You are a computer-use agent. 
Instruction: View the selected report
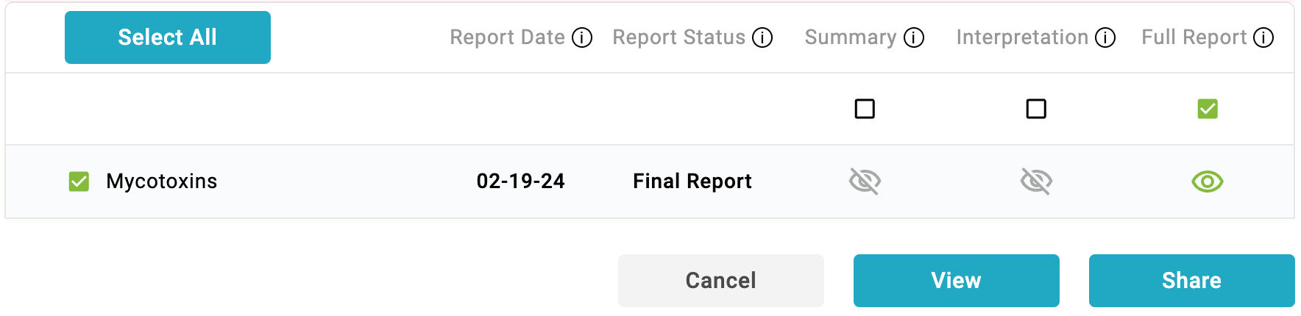tap(957, 281)
